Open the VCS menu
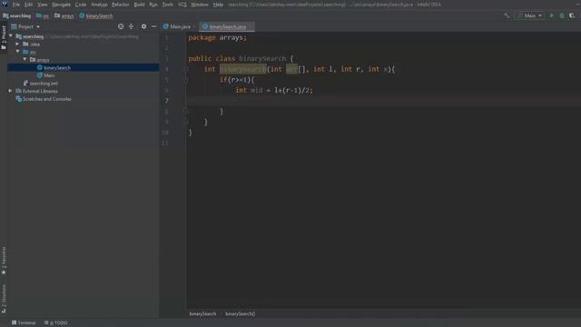This screenshot has width=581, height=327. [x=182, y=5]
